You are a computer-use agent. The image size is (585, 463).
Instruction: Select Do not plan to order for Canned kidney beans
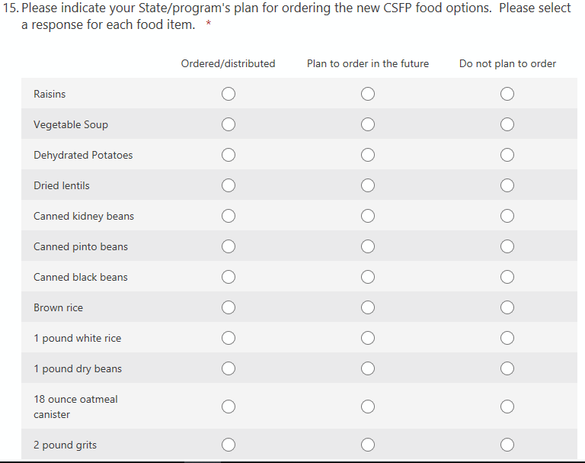click(507, 216)
